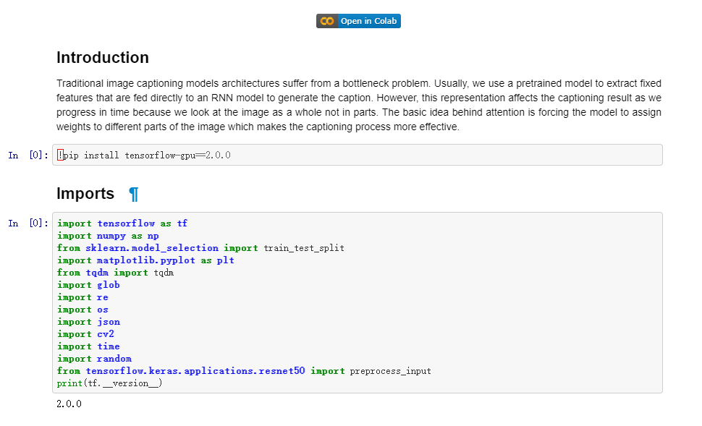This screenshot has height=426, width=702.
Task: Click the Open in Colab badge
Action: point(358,21)
